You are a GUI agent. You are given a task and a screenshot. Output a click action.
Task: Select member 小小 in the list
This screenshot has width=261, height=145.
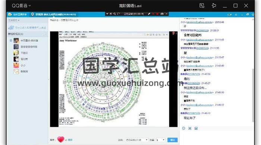(x=28, y=65)
